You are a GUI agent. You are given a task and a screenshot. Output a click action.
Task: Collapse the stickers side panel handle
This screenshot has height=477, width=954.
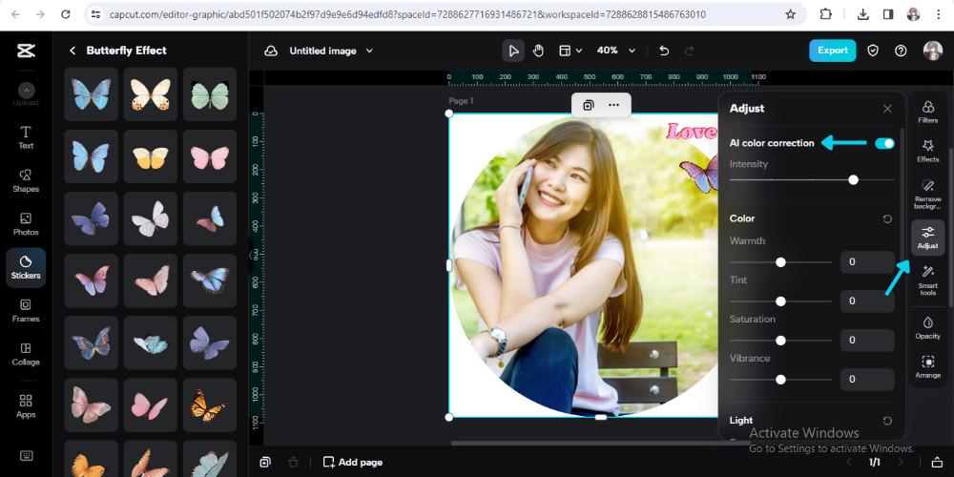coord(251,255)
